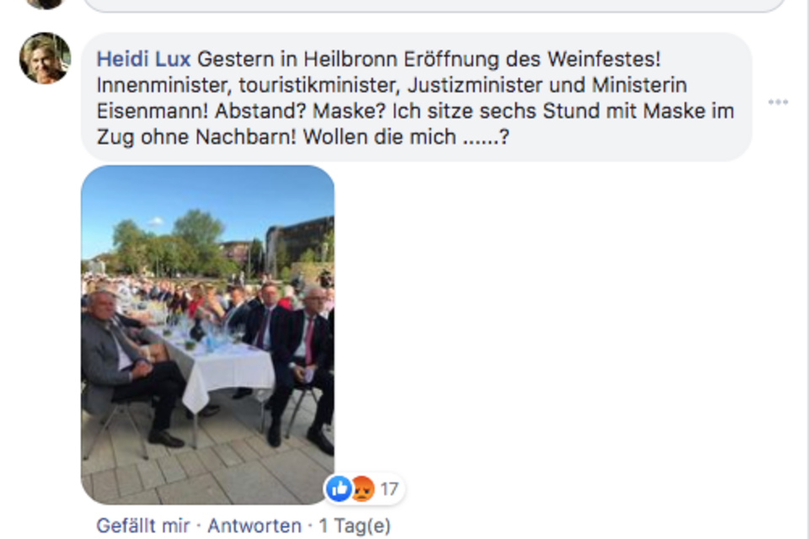This screenshot has height=539, width=809.
Task: Open the Weinfest photo attachment
Action: [x=207, y=334]
